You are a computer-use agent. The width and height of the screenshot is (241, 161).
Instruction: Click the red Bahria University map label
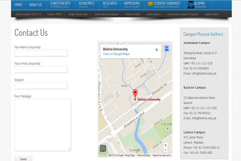coord(149,99)
